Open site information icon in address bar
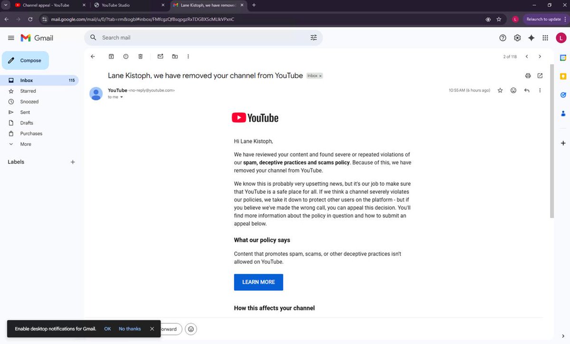 click(x=45, y=19)
